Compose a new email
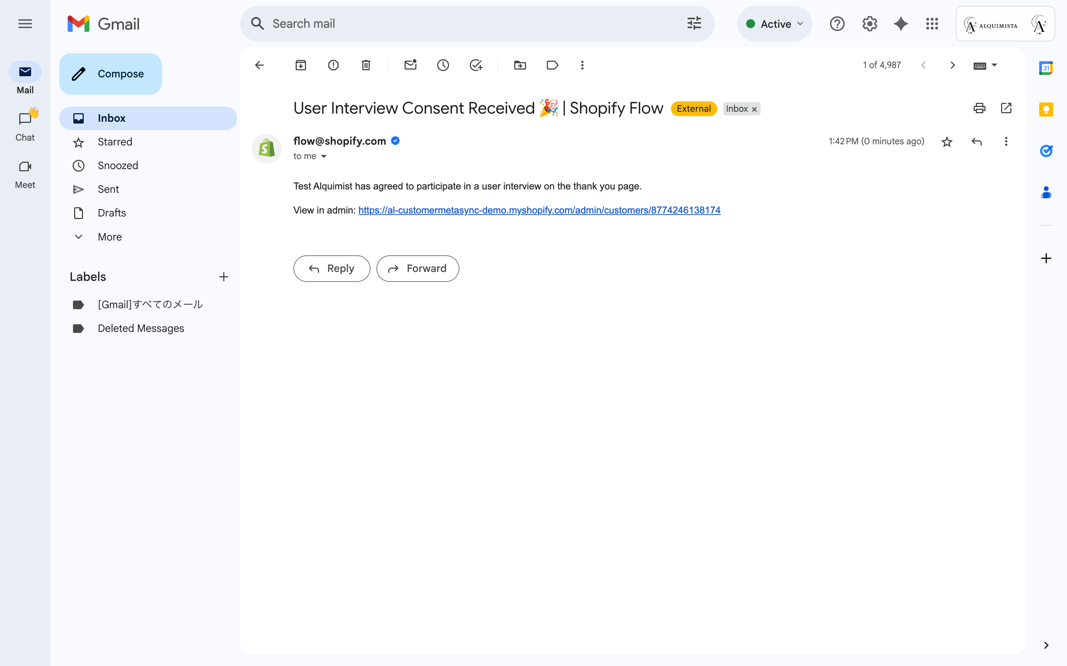 111,74
